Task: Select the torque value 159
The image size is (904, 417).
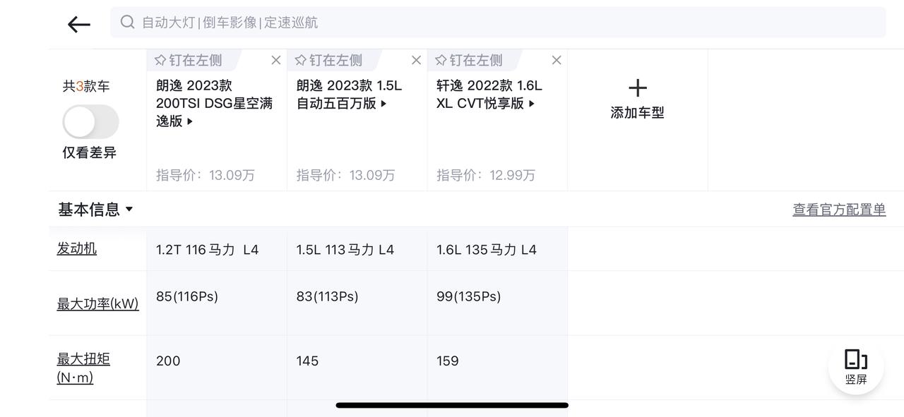Action: coord(448,361)
